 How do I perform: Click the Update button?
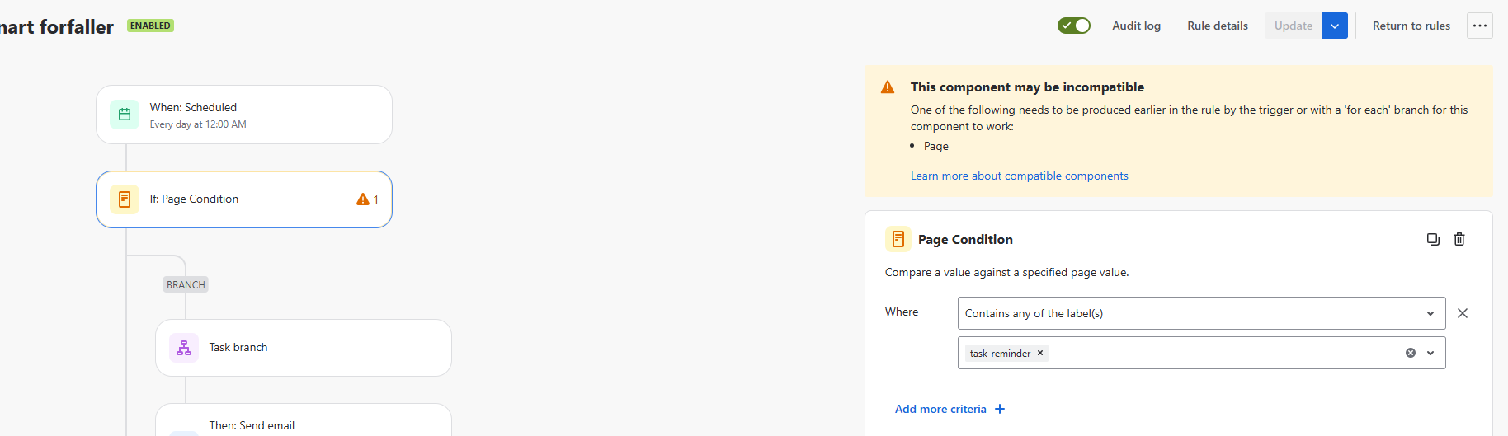tap(1293, 26)
